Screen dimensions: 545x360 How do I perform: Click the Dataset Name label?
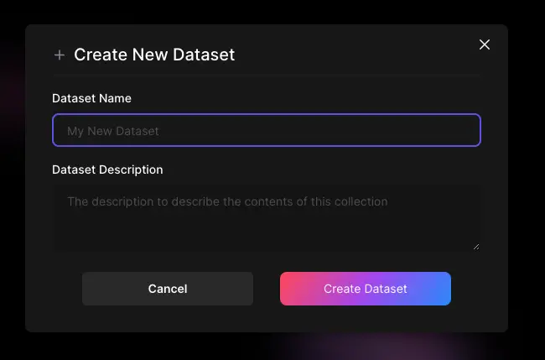point(91,98)
